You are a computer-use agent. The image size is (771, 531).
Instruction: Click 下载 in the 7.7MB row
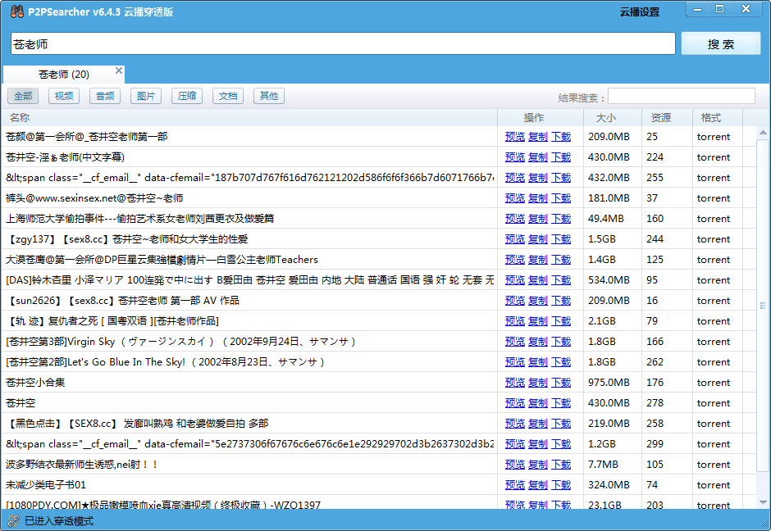tap(561, 464)
